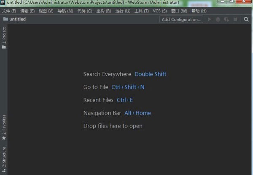Click the Stop square icon

[235, 19]
